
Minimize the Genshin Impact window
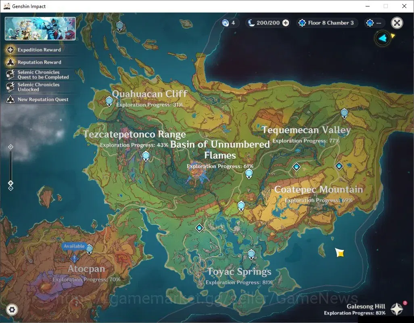[367, 6]
